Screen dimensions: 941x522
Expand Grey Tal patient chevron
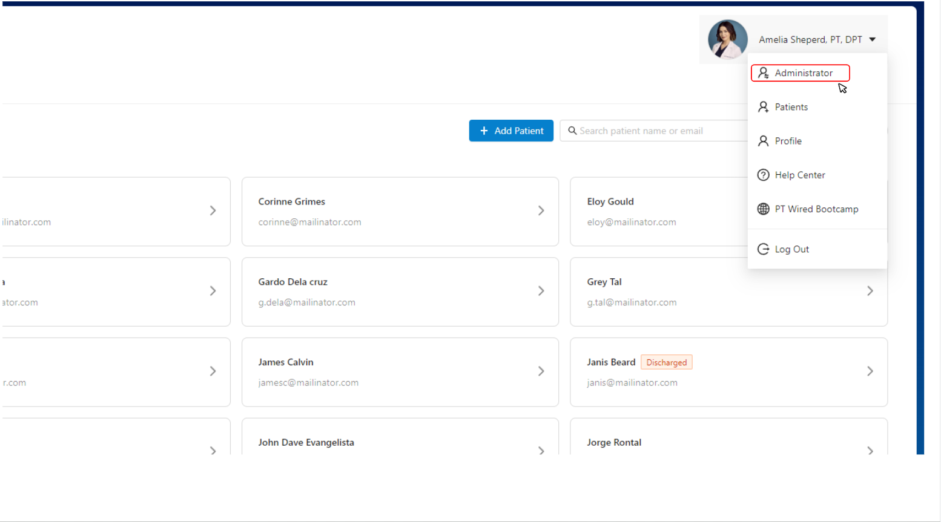click(870, 291)
